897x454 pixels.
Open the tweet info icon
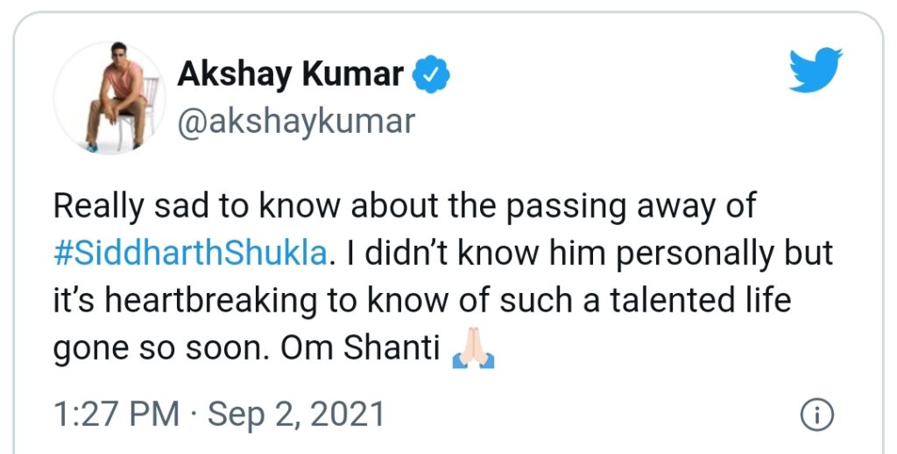(x=816, y=416)
